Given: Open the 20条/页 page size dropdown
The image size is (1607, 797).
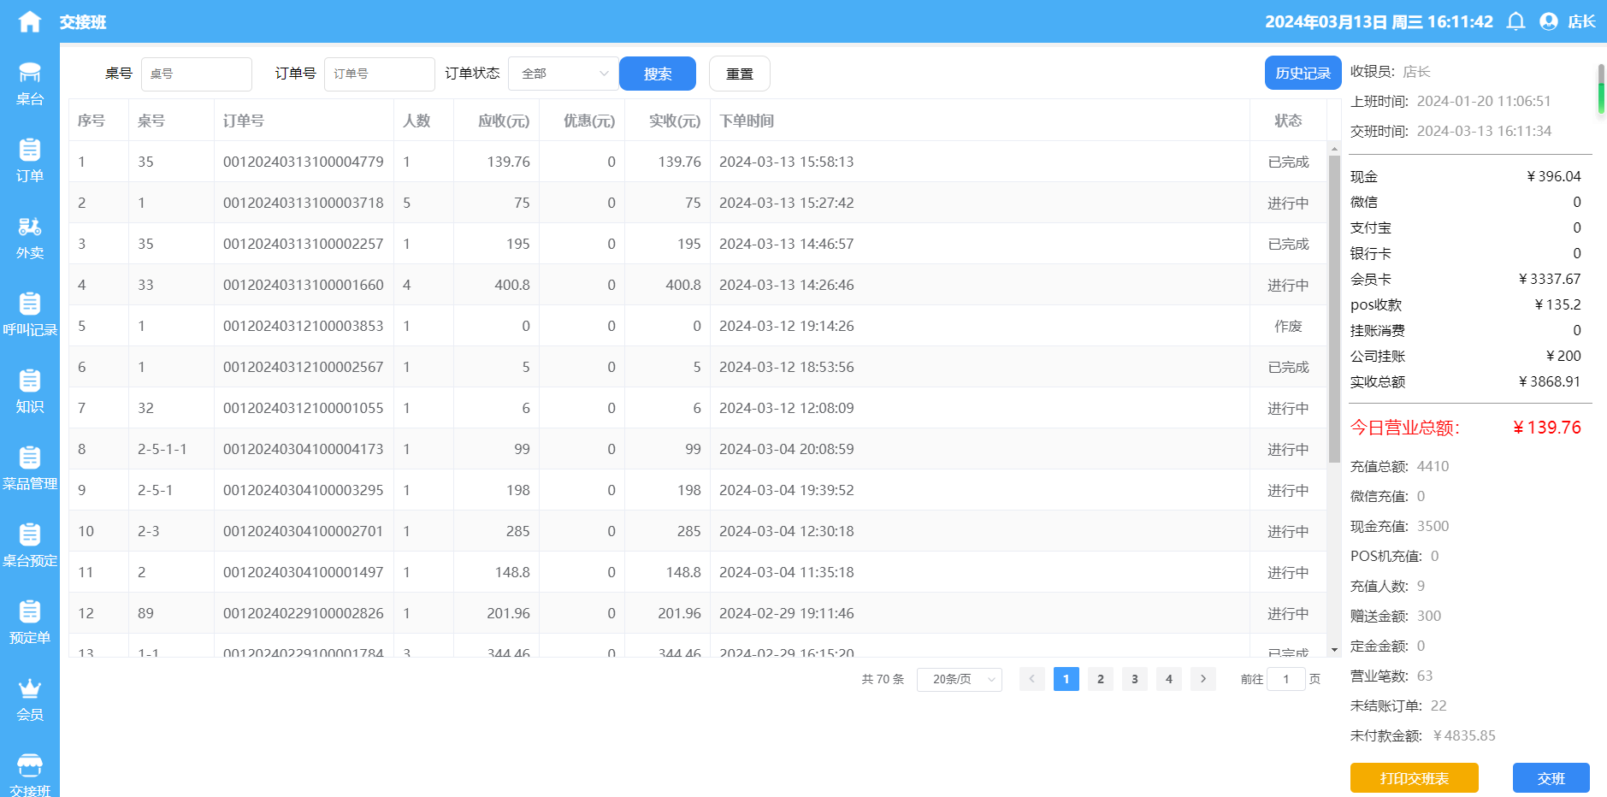Looking at the screenshot, I should click(960, 679).
